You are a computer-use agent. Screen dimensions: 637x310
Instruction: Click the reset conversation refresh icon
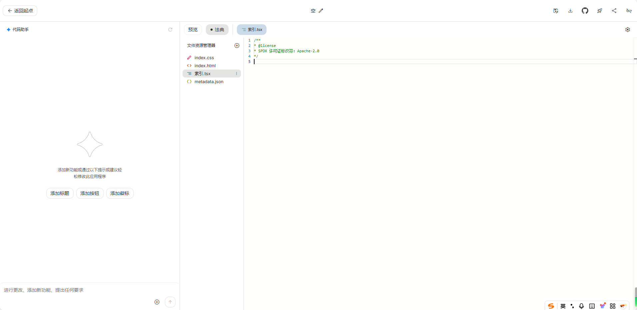click(x=170, y=30)
